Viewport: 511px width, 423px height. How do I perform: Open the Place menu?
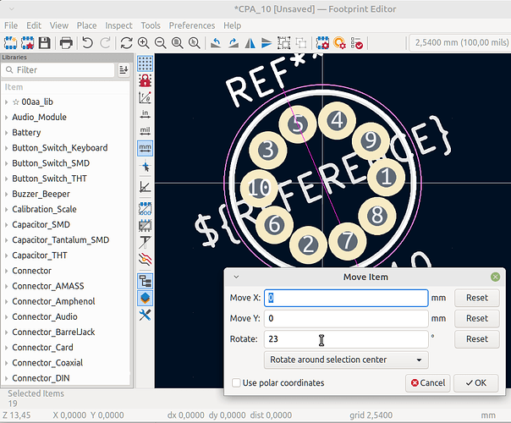coord(86,25)
